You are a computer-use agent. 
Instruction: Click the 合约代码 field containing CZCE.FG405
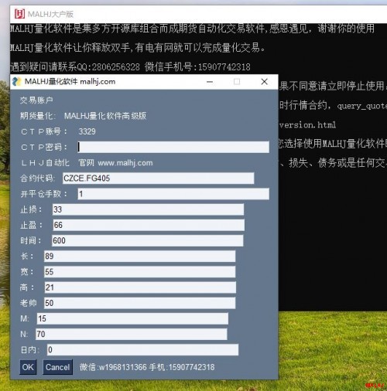(159, 178)
